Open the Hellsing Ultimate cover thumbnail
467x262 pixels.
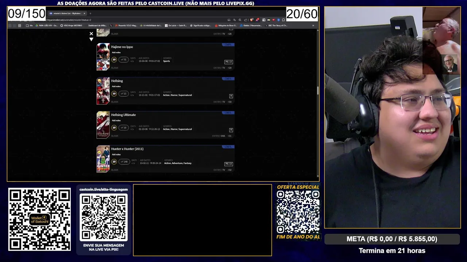coord(103,125)
